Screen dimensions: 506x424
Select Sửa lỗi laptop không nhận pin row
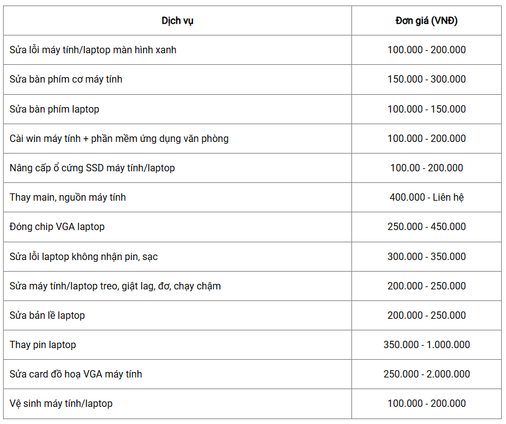(x=252, y=256)
